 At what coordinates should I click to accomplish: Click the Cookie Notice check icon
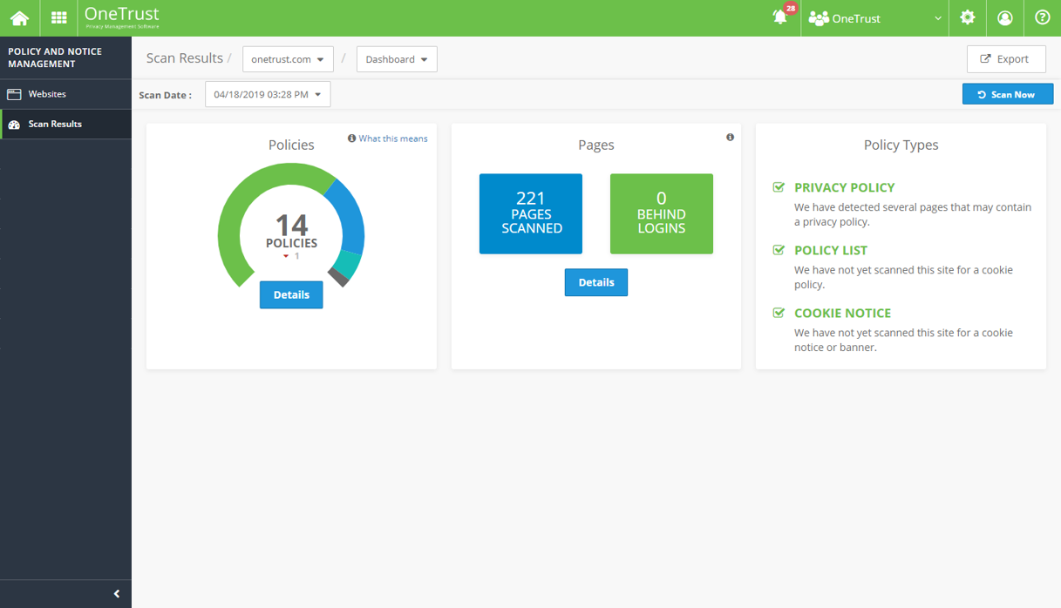(779, 313)
